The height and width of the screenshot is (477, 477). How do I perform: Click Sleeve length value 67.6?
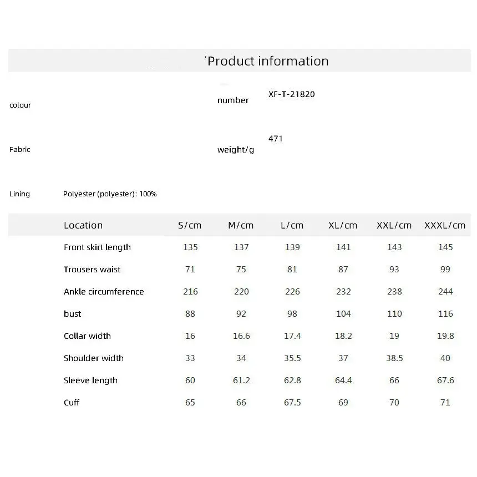pos(445,380)
